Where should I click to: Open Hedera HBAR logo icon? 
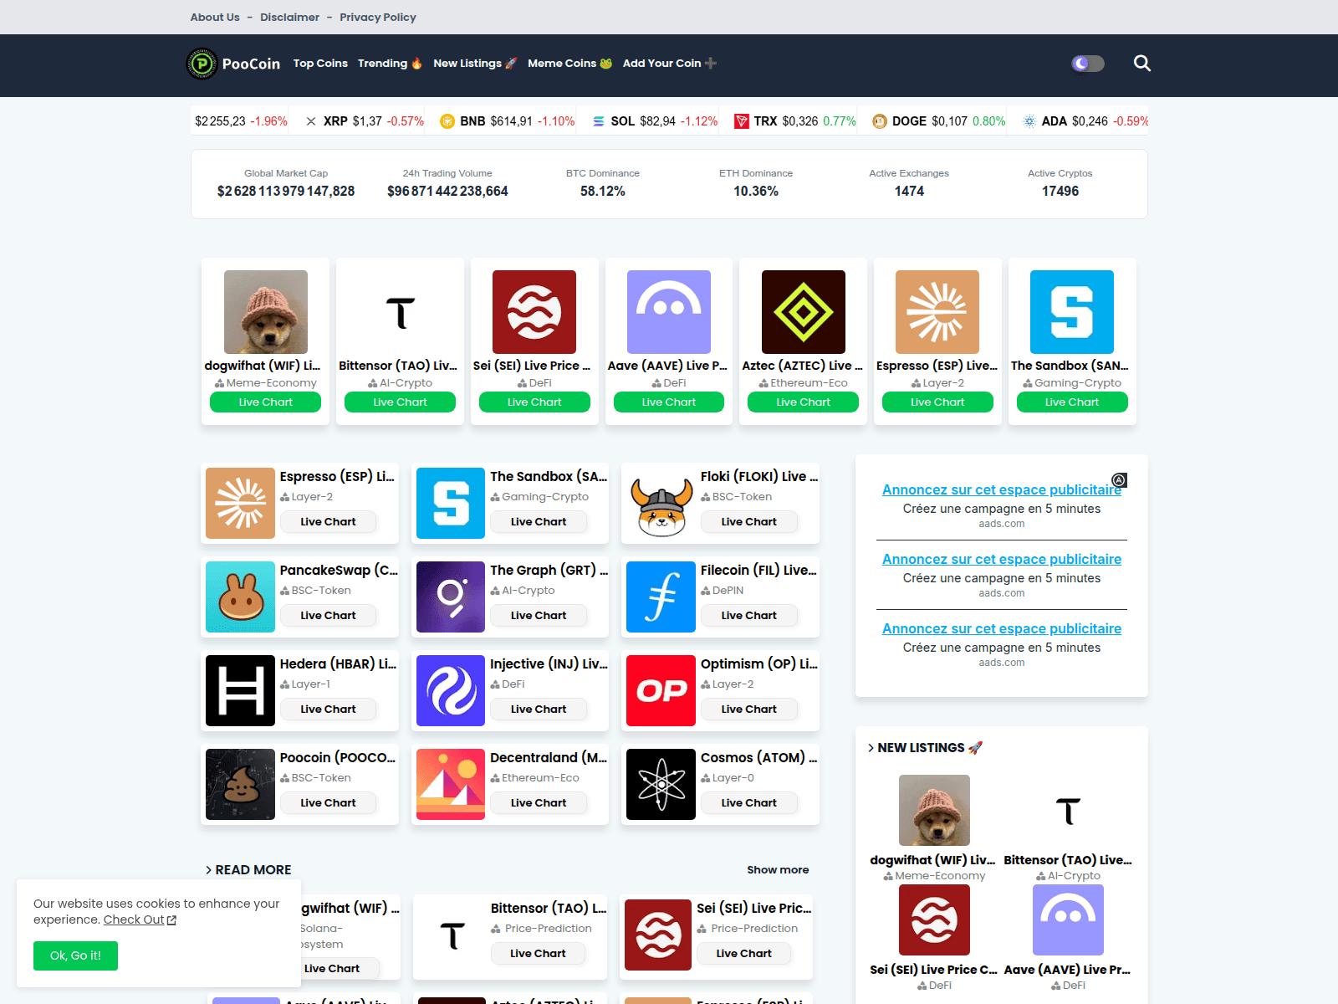pos(241,690)
